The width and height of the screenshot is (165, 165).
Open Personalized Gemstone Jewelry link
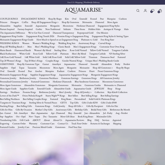pyautogui.click(x=14, y=82)
